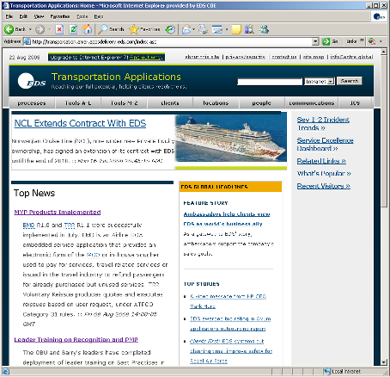390x377 pixels.
Task: Select the Tools A-L navigation tab
Action: [x=78, y=102]
